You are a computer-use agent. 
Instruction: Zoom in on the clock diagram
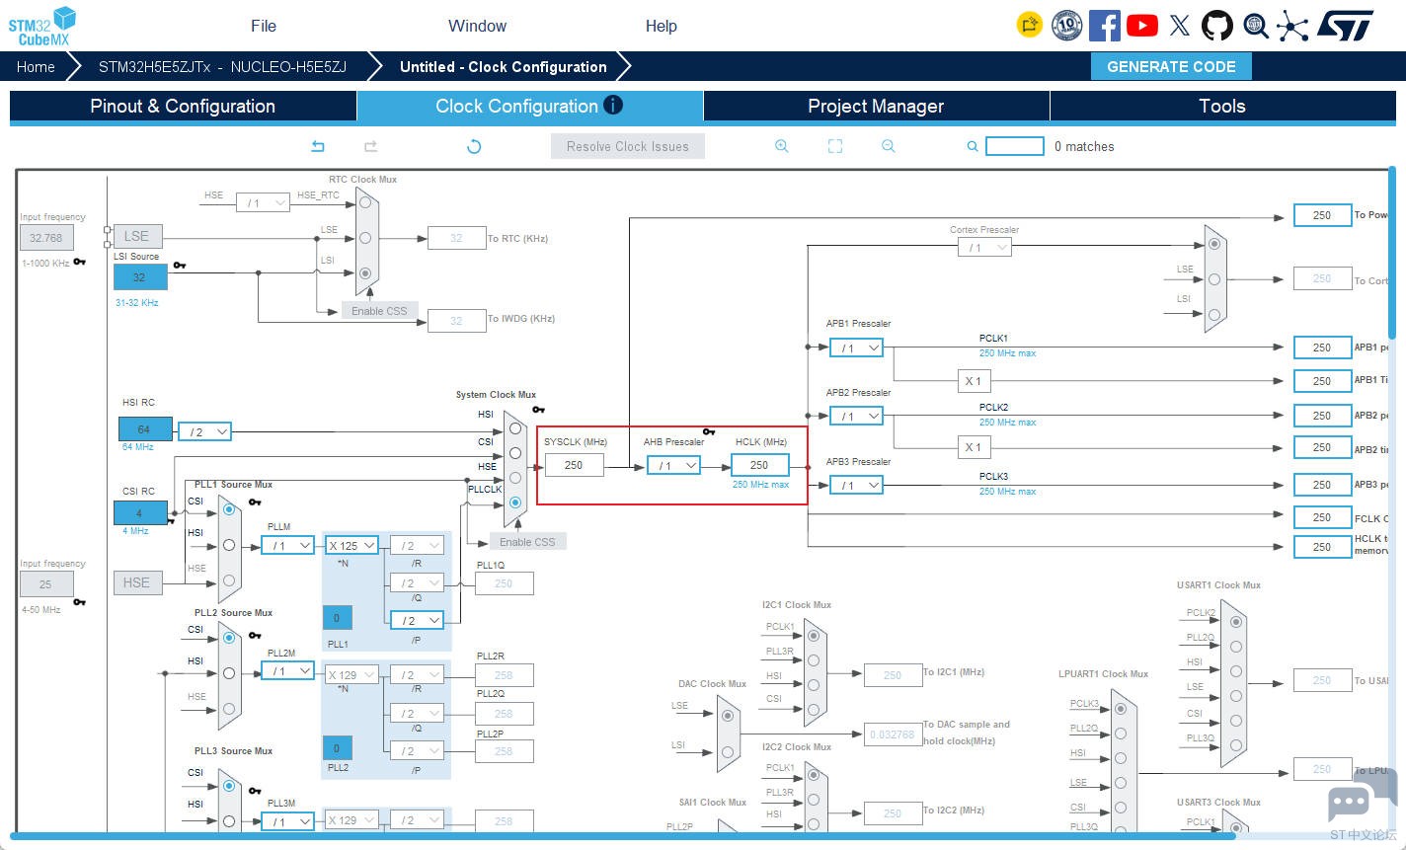(x=781, y=146)
